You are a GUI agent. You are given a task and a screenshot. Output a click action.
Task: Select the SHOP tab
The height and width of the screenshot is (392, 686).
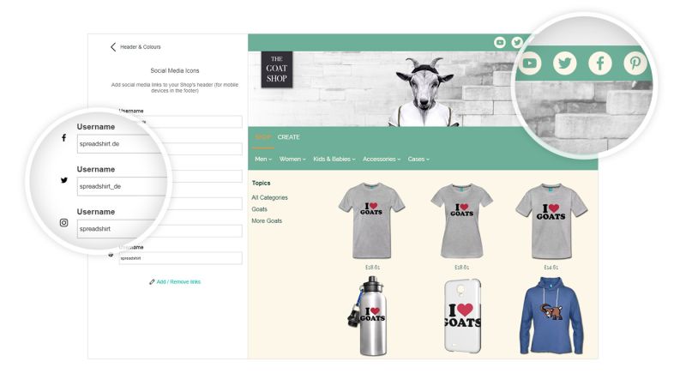point(262,137)
